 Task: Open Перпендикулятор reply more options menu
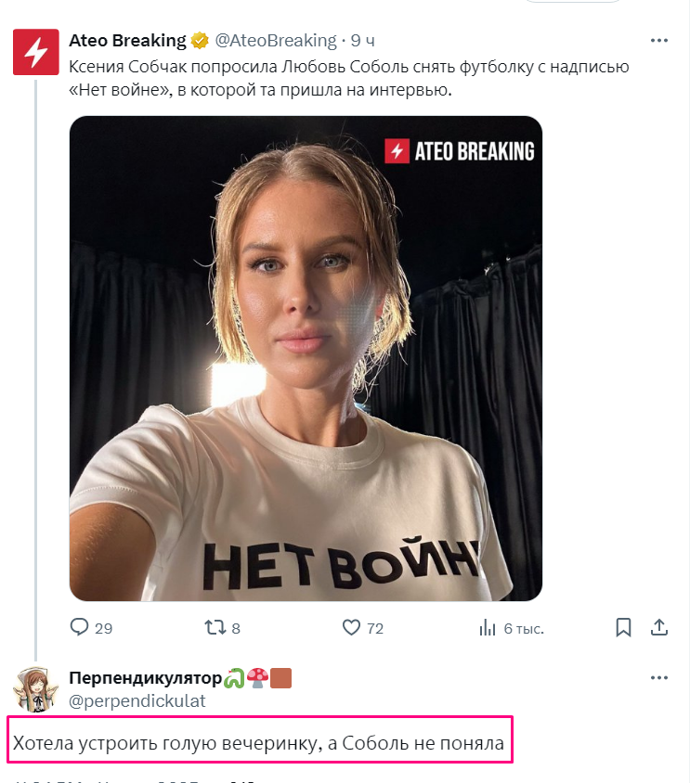pyautogui.click(x=658, y=678)
